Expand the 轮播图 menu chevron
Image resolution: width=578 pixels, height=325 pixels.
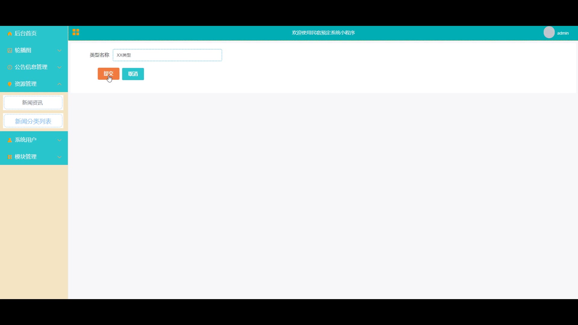coord(60,51)
